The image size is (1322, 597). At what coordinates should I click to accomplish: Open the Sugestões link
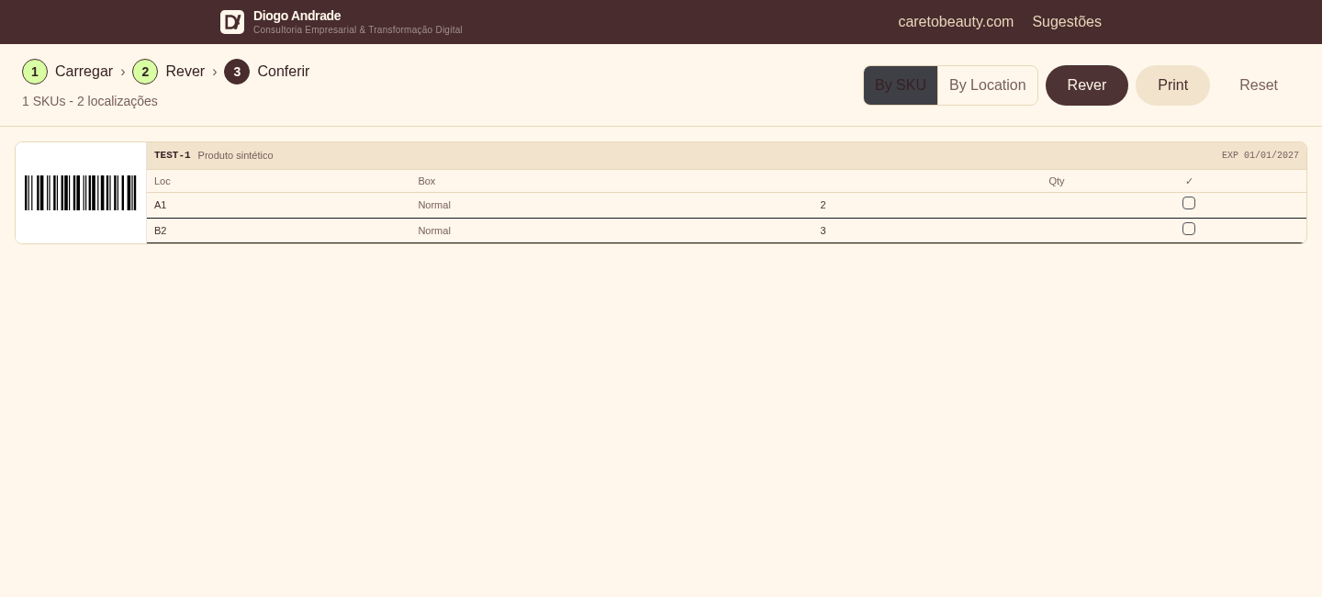(1067, 22)
